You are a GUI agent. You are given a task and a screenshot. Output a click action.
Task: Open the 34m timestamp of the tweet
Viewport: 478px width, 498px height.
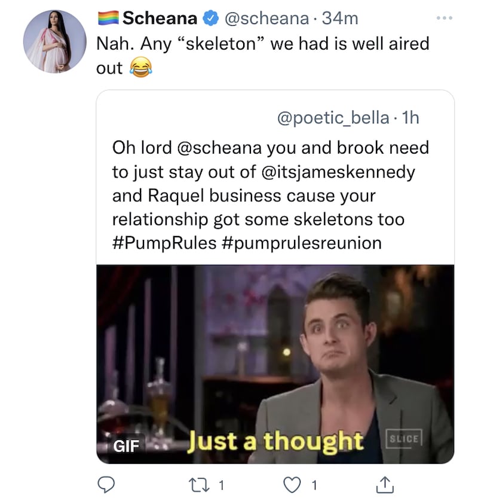(x=341, y=19)
